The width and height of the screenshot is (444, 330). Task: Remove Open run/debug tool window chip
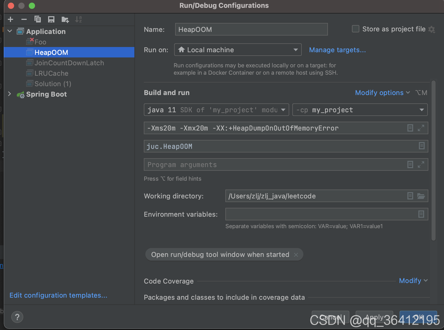[296, 255]
